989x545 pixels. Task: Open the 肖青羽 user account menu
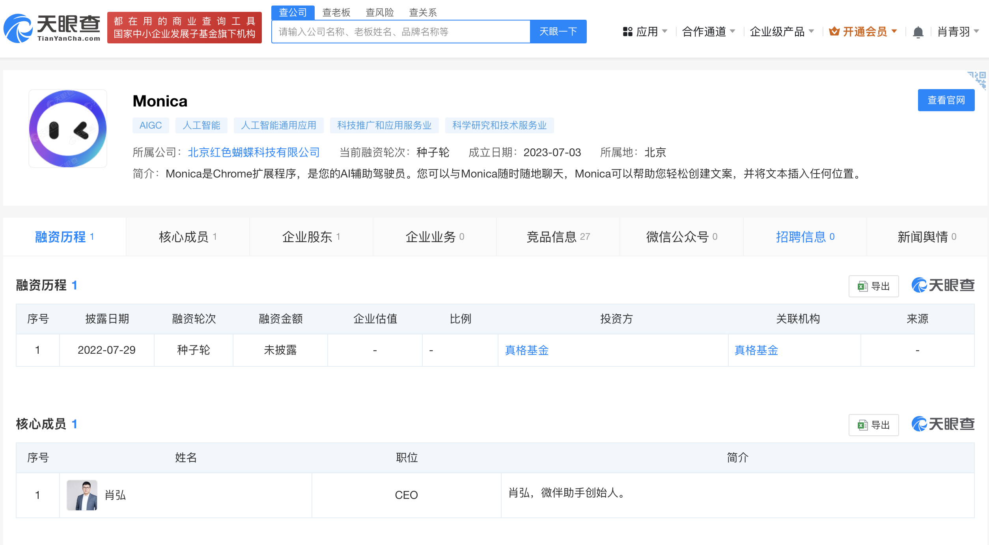click(958, 32)
